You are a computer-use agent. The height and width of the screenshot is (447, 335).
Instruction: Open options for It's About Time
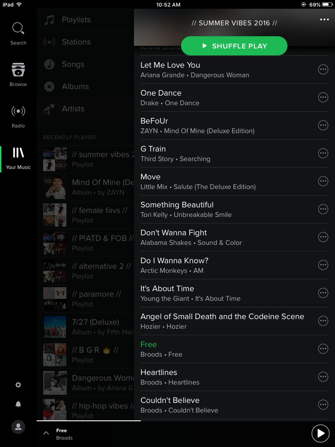click(323, 293)
